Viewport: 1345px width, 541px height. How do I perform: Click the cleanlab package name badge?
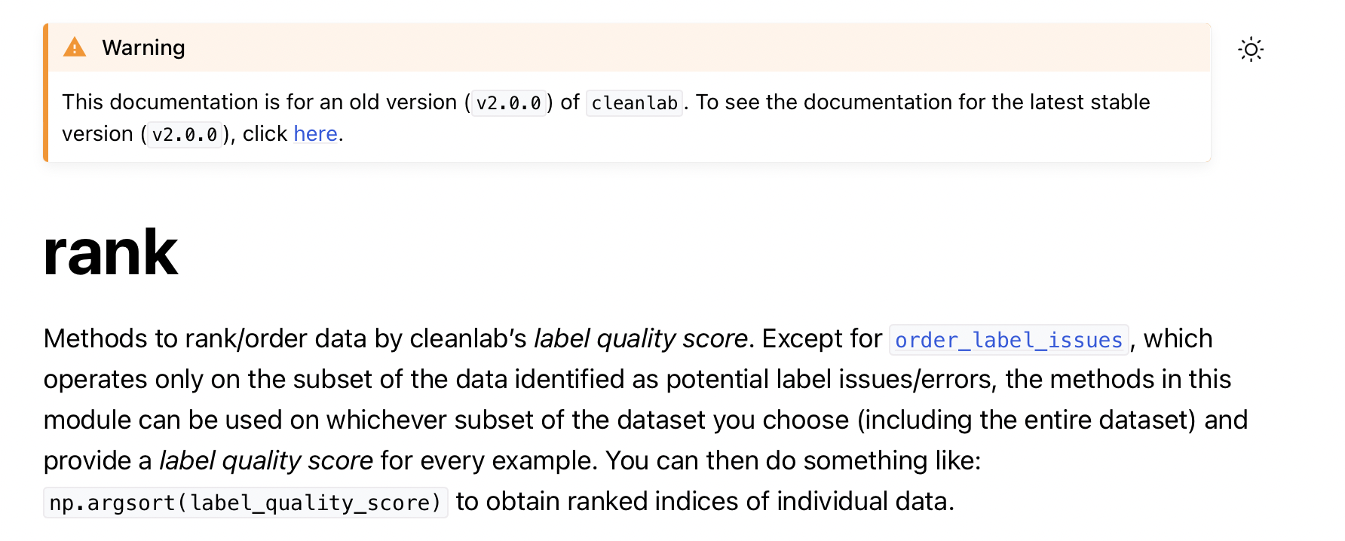tap(633, 102)
